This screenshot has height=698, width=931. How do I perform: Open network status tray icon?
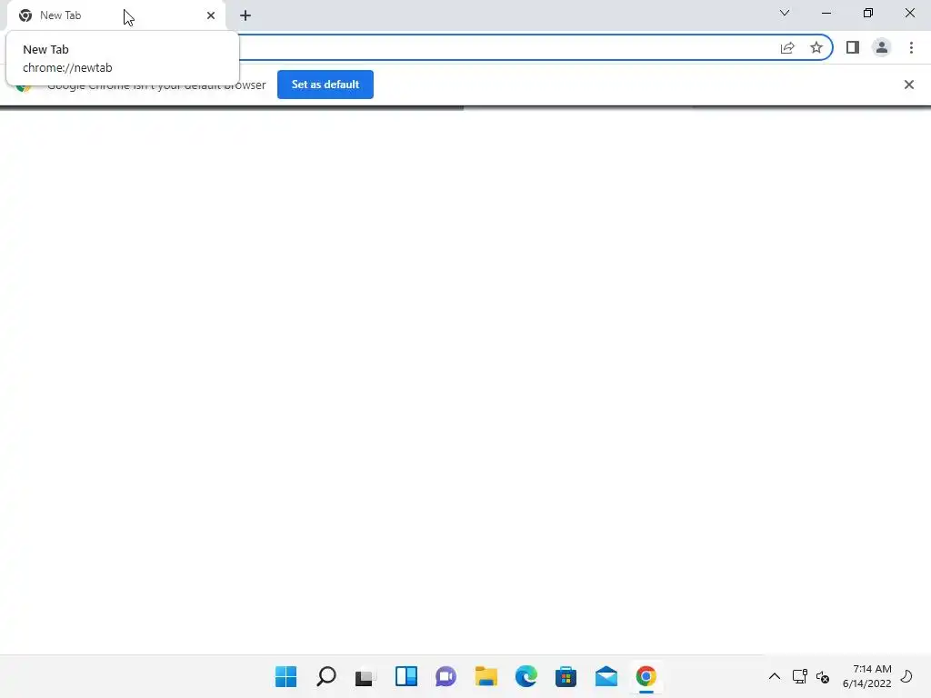tap(800, 676)
